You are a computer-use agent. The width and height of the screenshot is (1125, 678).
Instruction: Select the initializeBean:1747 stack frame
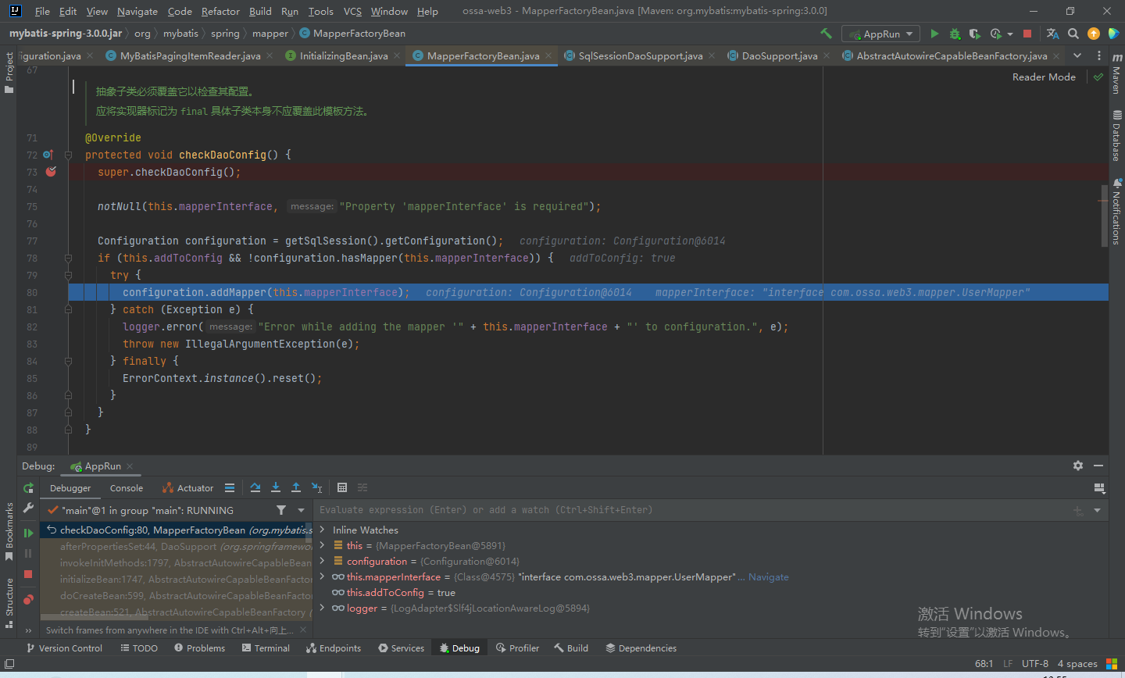tap(176, 580)
